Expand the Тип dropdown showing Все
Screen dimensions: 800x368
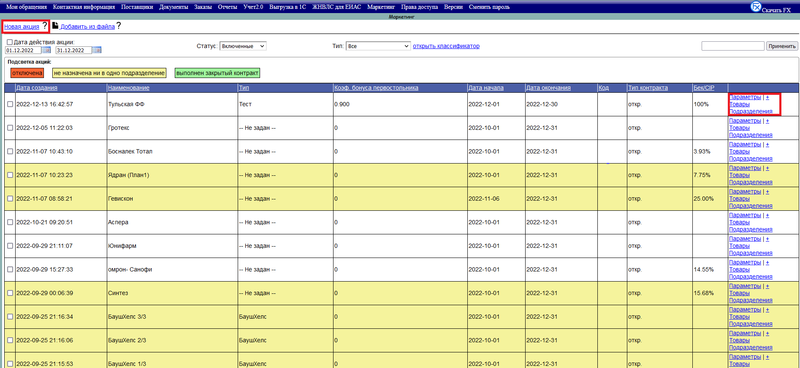378,46
